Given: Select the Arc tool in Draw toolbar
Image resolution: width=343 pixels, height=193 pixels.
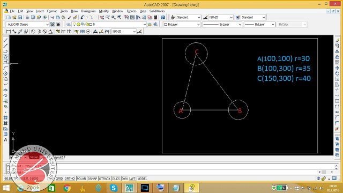Looking at the screenshot, I should pos(5,68).
